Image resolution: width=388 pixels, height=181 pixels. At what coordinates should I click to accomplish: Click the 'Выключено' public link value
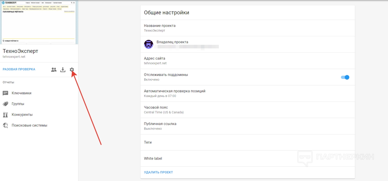[153, 129]
